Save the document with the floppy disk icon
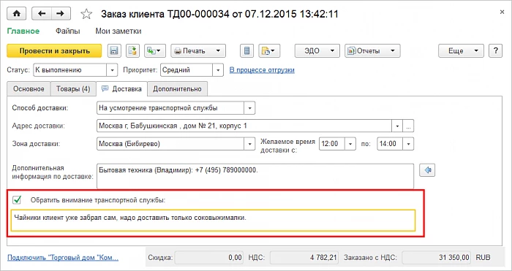 114,51
